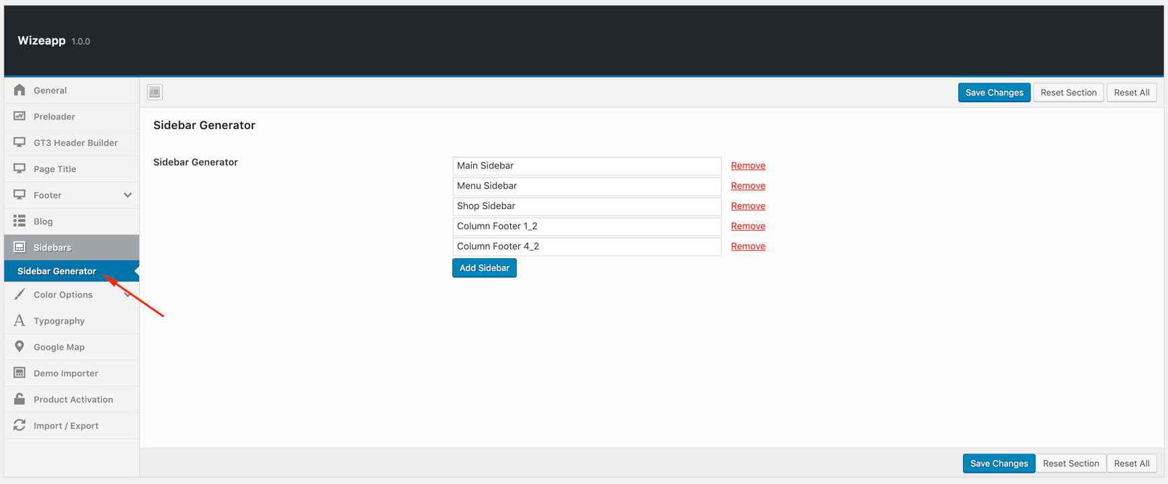Expand the Footer submenu chevron
The width and height of the screenshot is (1168, 484).
(128, 195)
